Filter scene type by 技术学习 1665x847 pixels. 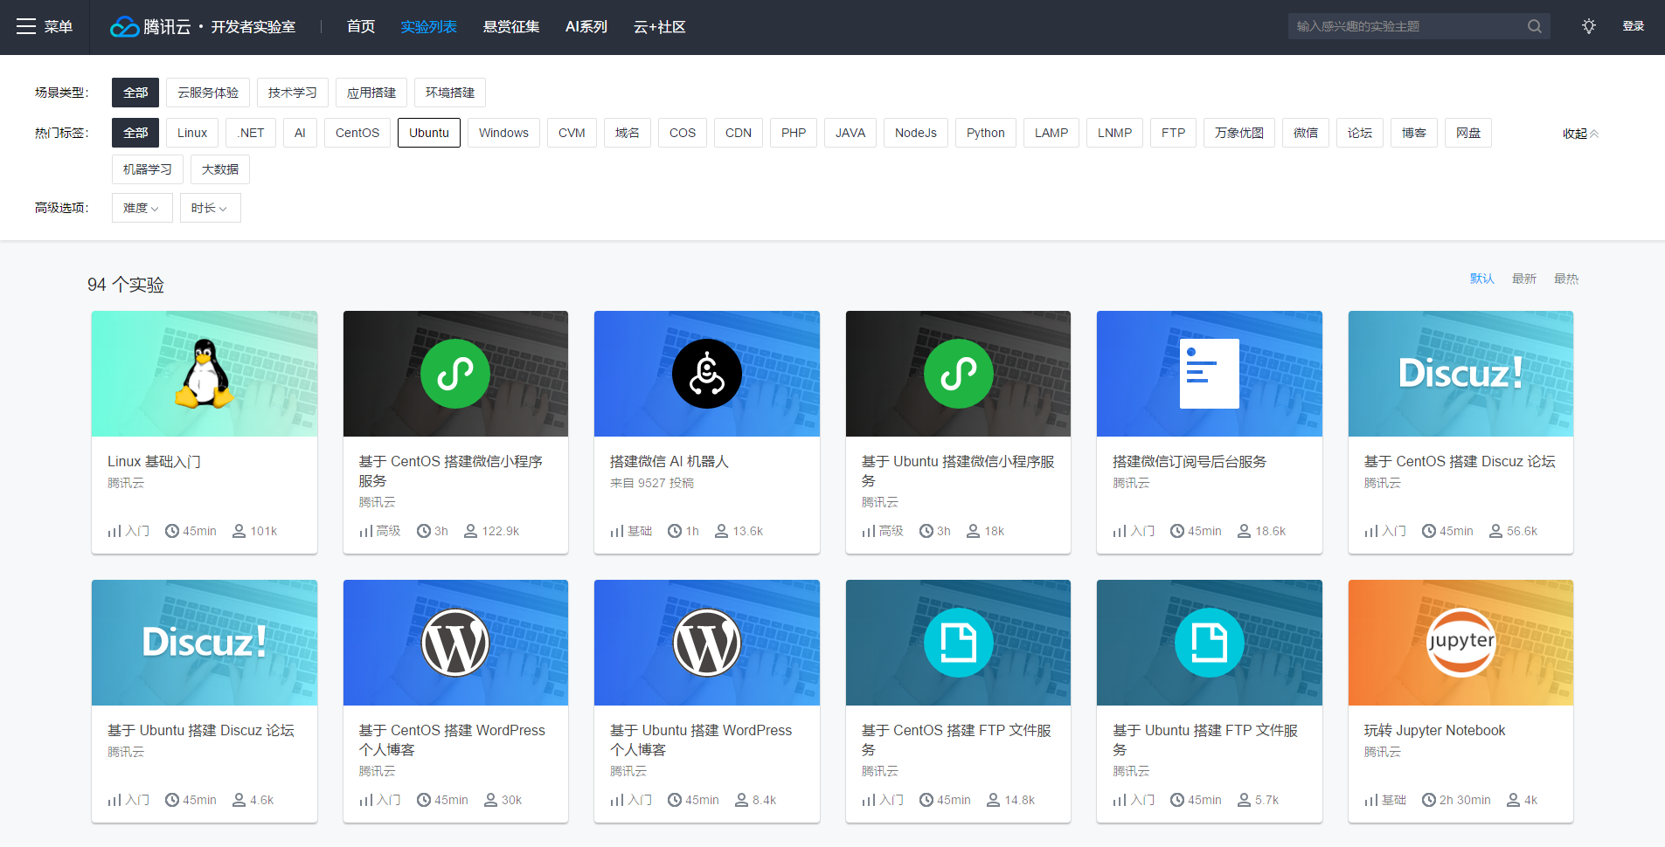click(x=293, y=93)
